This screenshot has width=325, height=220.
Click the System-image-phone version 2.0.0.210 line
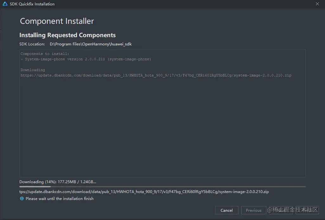[86, 59]
